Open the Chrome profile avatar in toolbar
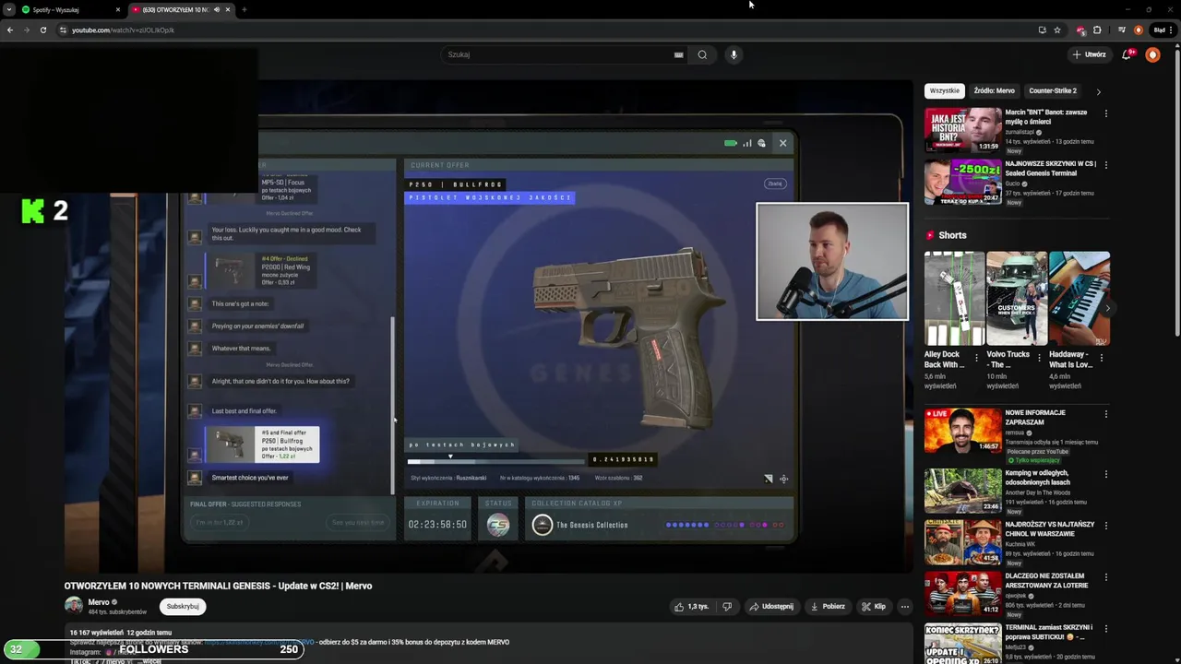 (1139, 30)
